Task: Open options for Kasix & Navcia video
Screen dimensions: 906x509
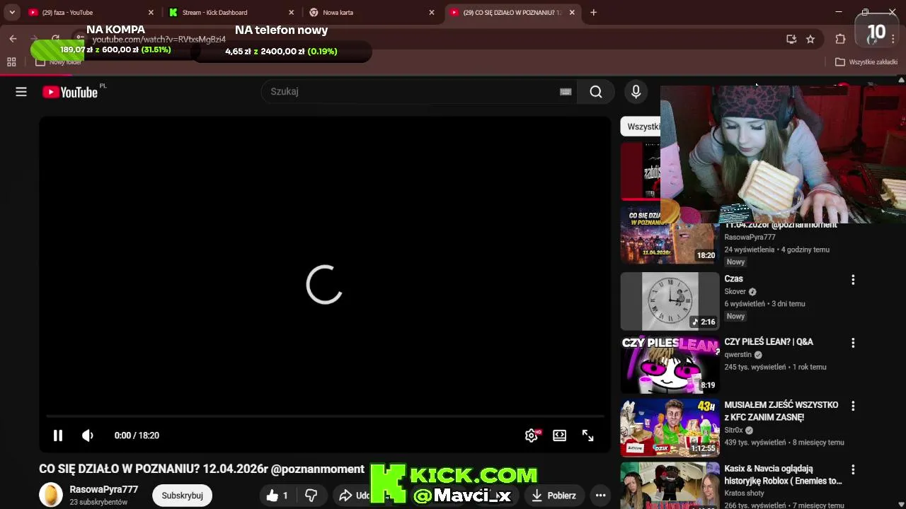Action: [x=853, y=469]
